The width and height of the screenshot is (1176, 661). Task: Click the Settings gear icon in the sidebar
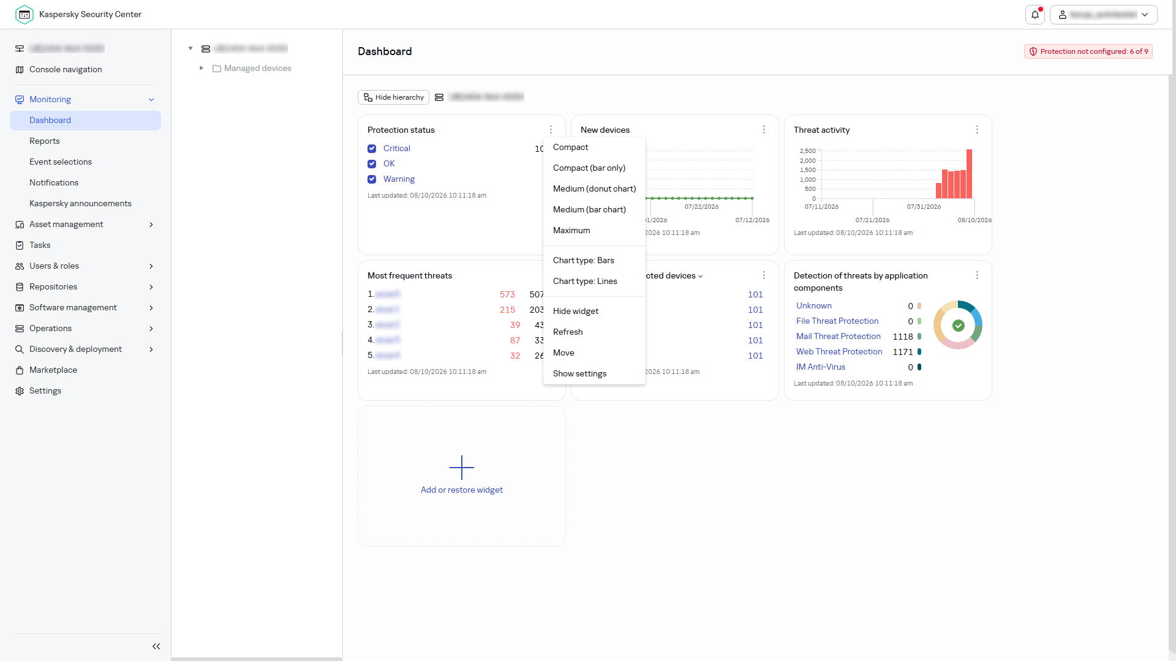point(20,391)
